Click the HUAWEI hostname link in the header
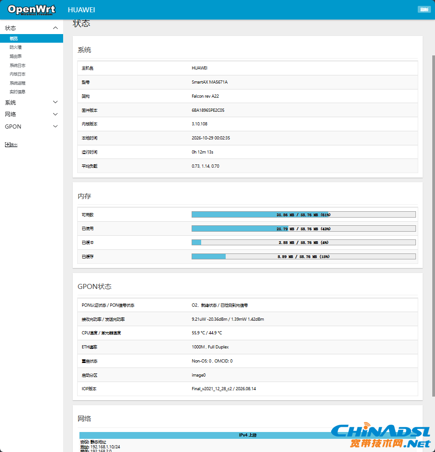Viewport: 435px width, 452px height. (x=81, y=10)
